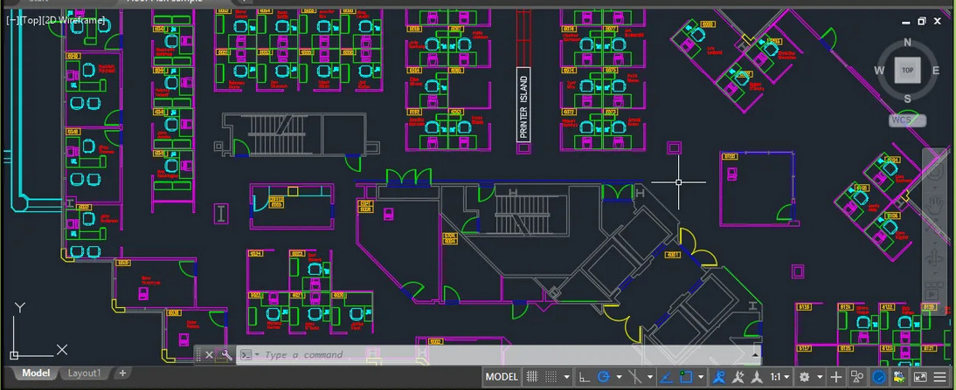Click the TOP face of ViewCube
Image resolution: width=956 pixels, height=390 pixels.
(x=907, y=71)
